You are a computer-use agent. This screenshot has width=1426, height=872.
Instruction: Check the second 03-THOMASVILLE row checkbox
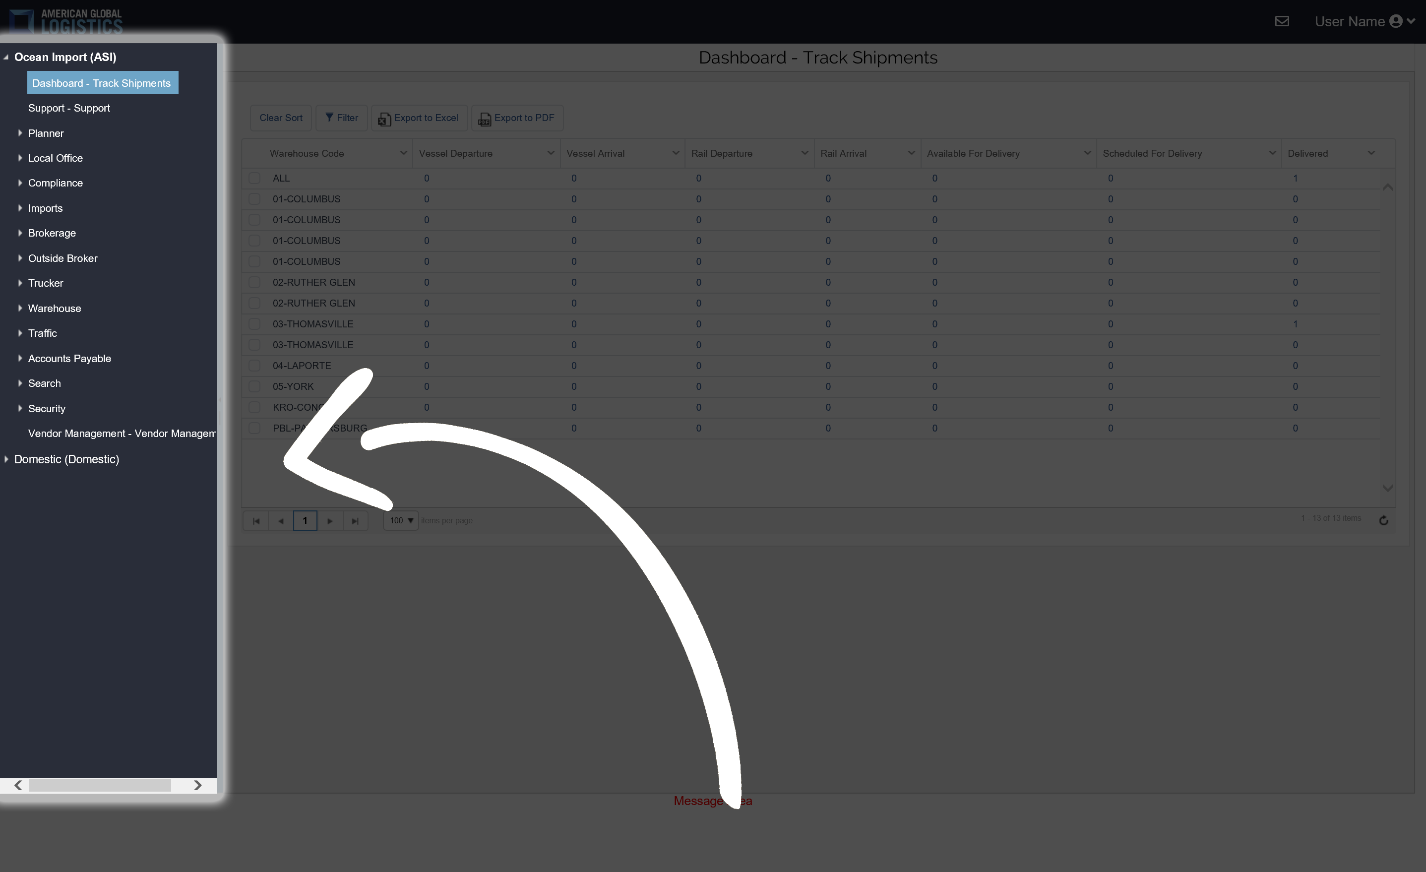(254, 345)
